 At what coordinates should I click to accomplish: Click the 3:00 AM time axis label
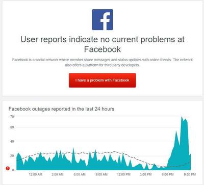click(x=58, y=174)
